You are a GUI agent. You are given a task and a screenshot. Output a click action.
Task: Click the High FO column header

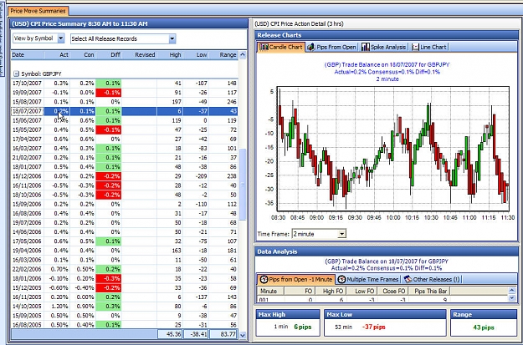pos(330,291)
